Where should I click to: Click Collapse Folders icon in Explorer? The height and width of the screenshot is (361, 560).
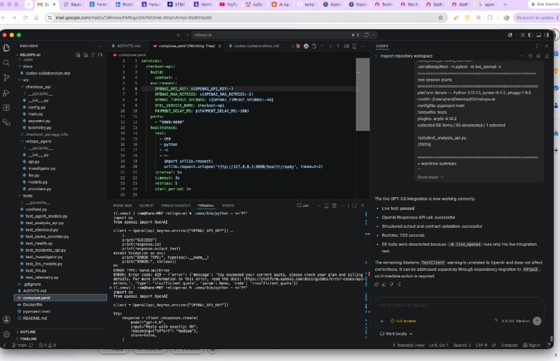100,55
